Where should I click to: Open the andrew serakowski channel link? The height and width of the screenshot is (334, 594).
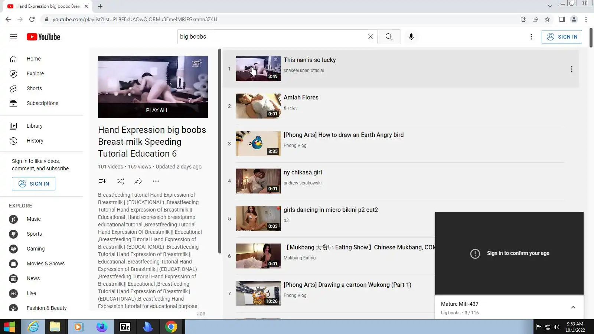click(303, 183)
